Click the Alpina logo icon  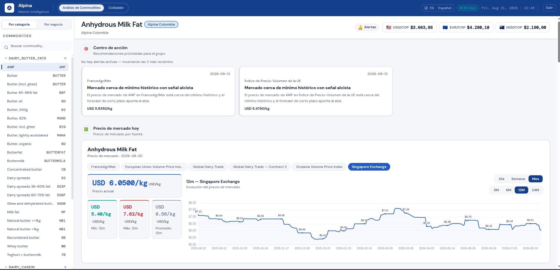(x=9, y=8)
